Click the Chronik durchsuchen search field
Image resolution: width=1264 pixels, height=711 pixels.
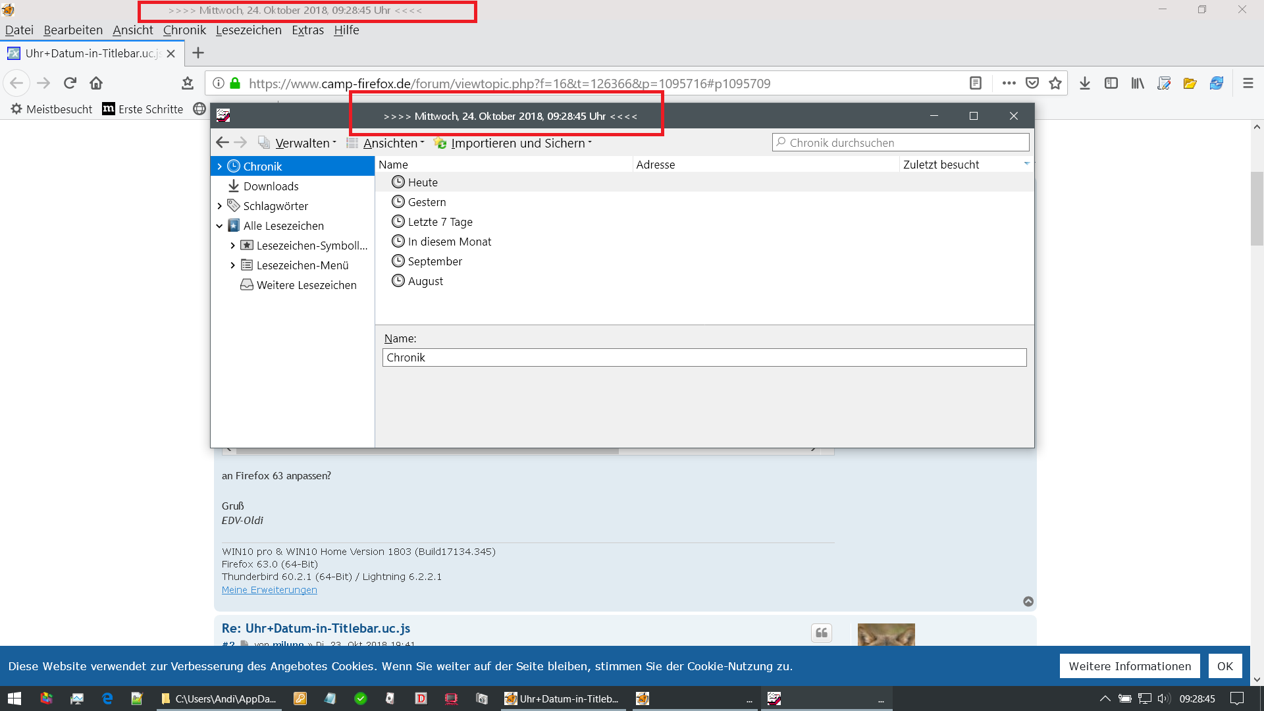[902, 143]
